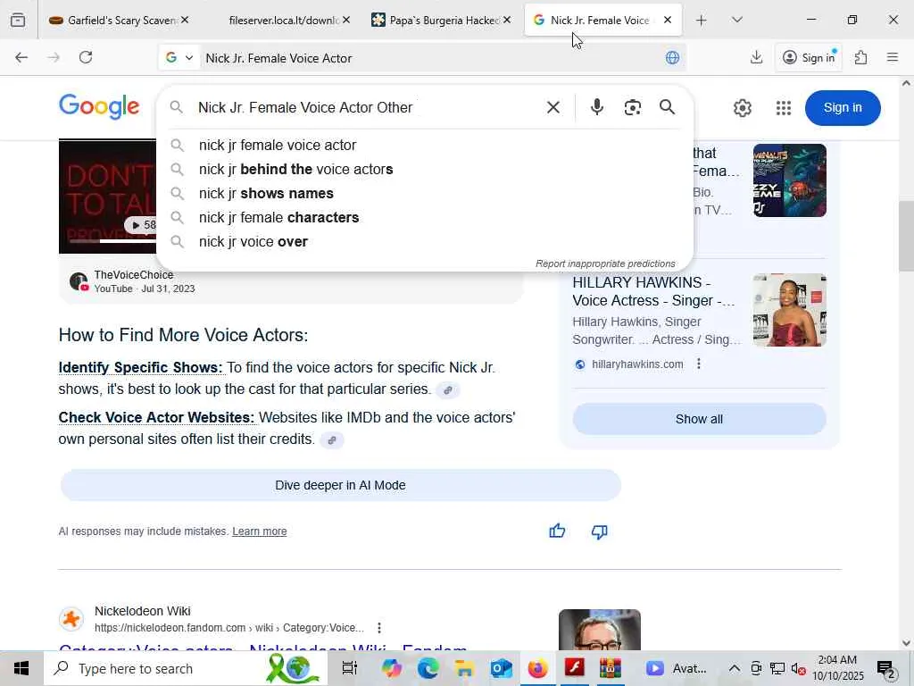
Task: Click the translate globe icon in address bar
Action: click(x=672, y=58)
